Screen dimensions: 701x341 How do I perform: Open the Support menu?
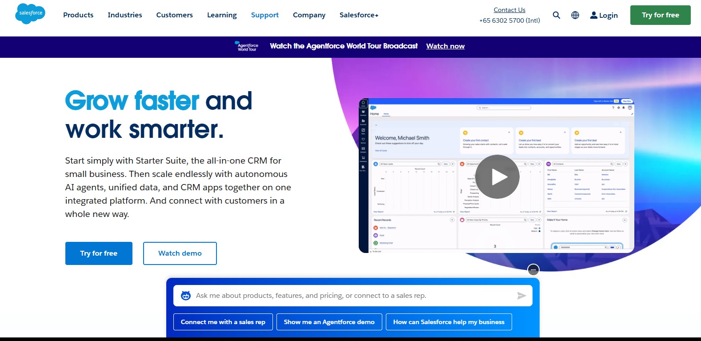(265, 15)
